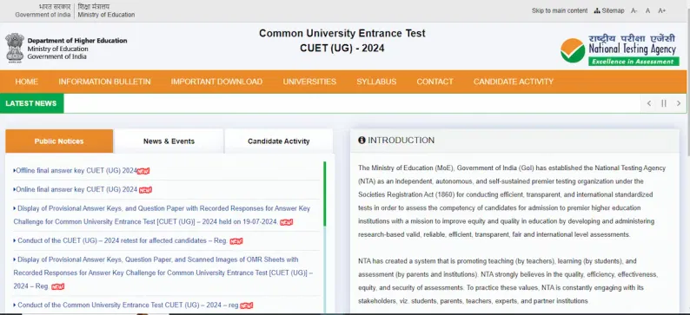Click the Department of Higher Education text
Screen dimensions: 690x315
pos(77,41)
